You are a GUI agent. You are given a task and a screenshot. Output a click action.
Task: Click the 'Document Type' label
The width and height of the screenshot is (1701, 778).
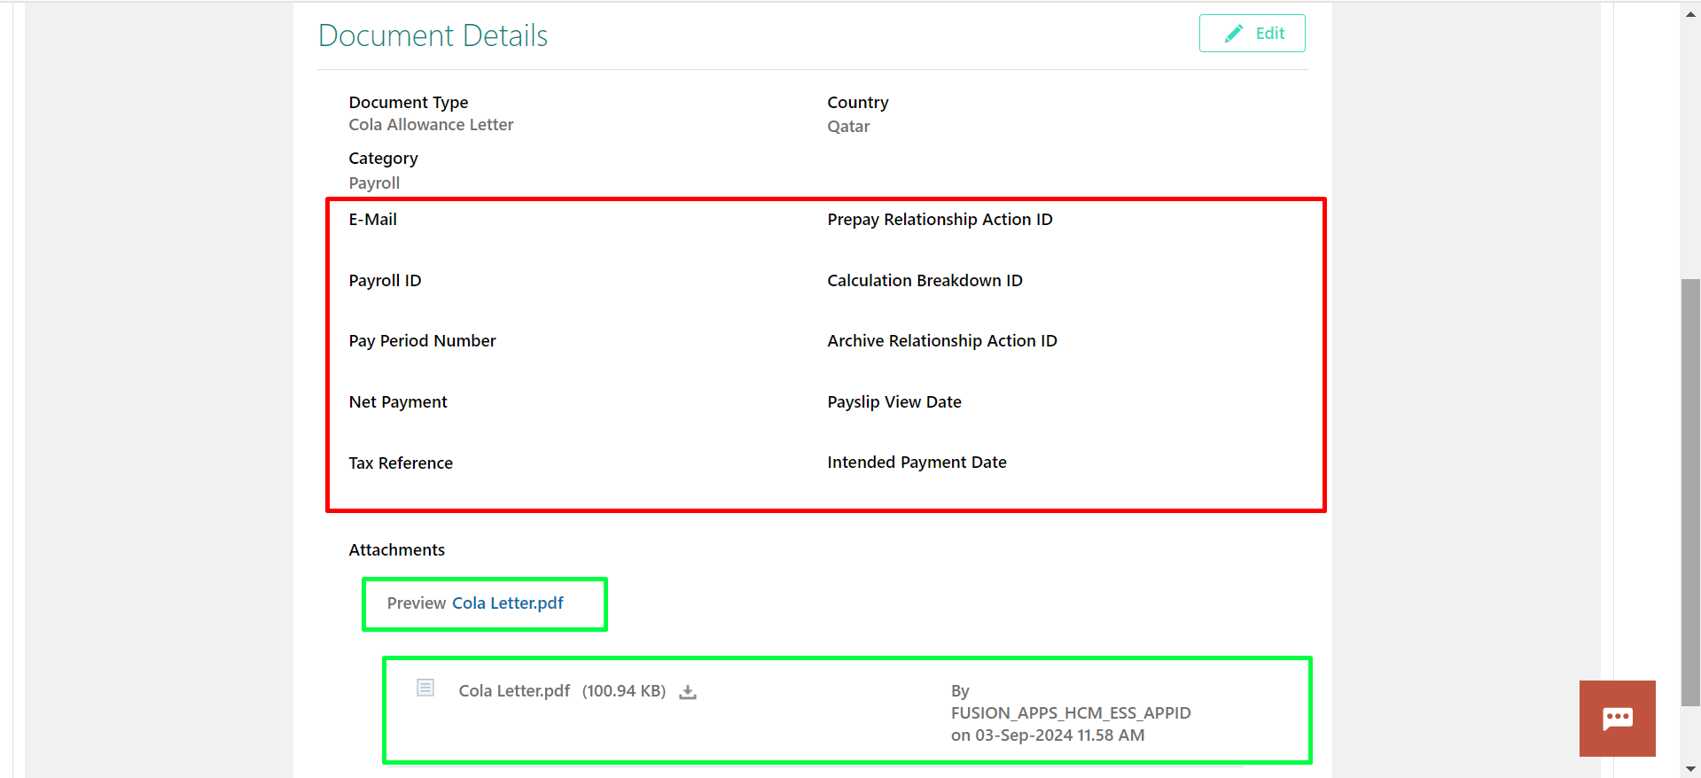point(408,103)
